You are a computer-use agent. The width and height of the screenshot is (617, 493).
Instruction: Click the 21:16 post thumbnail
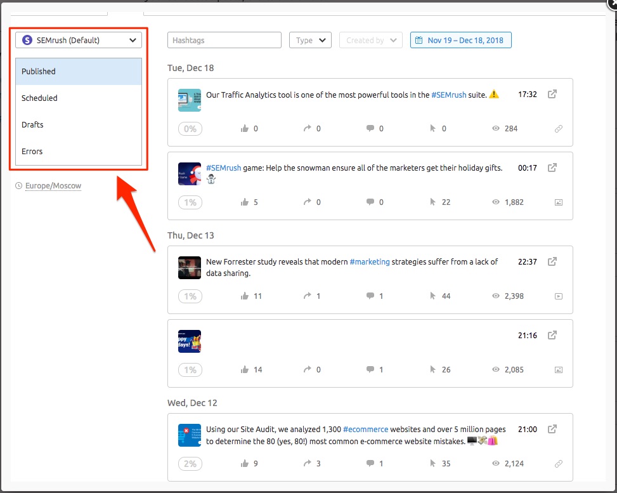tap(190, 341)
